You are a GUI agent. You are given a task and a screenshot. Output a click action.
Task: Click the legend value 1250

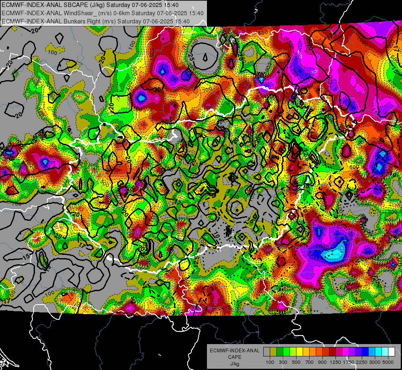coord(335,362)
